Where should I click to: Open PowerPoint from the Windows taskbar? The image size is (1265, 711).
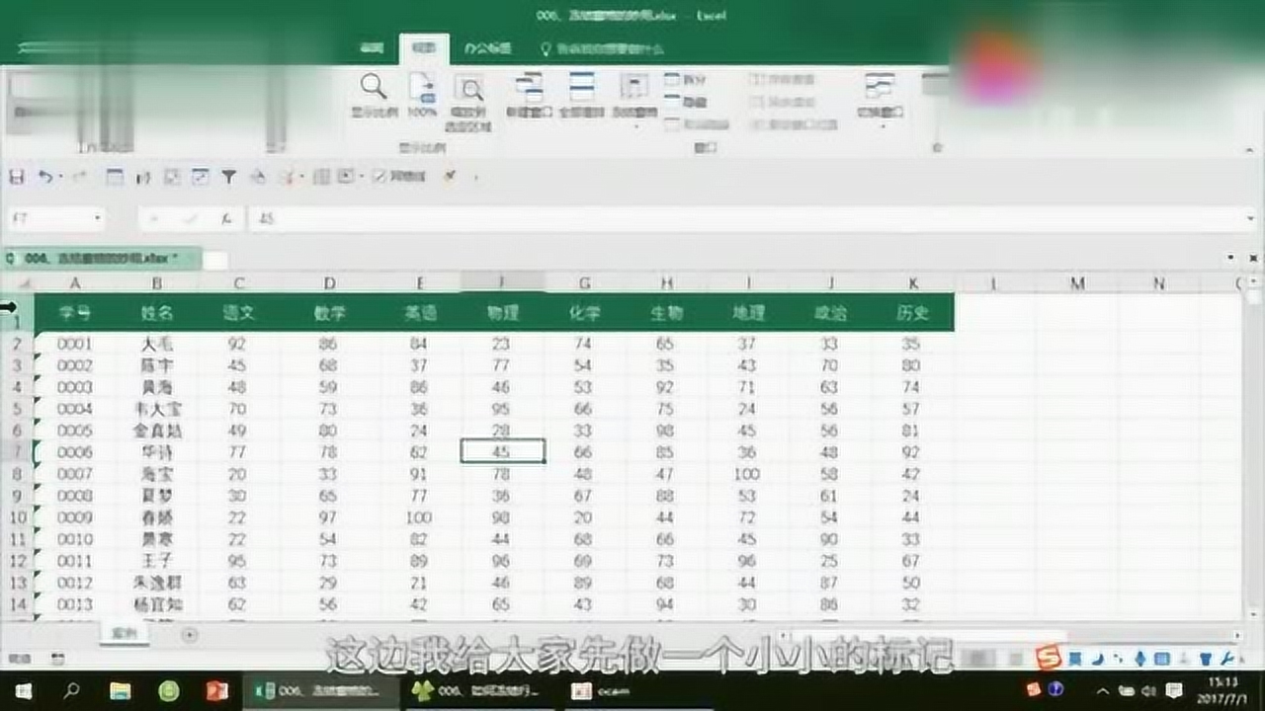pos(217,690)
